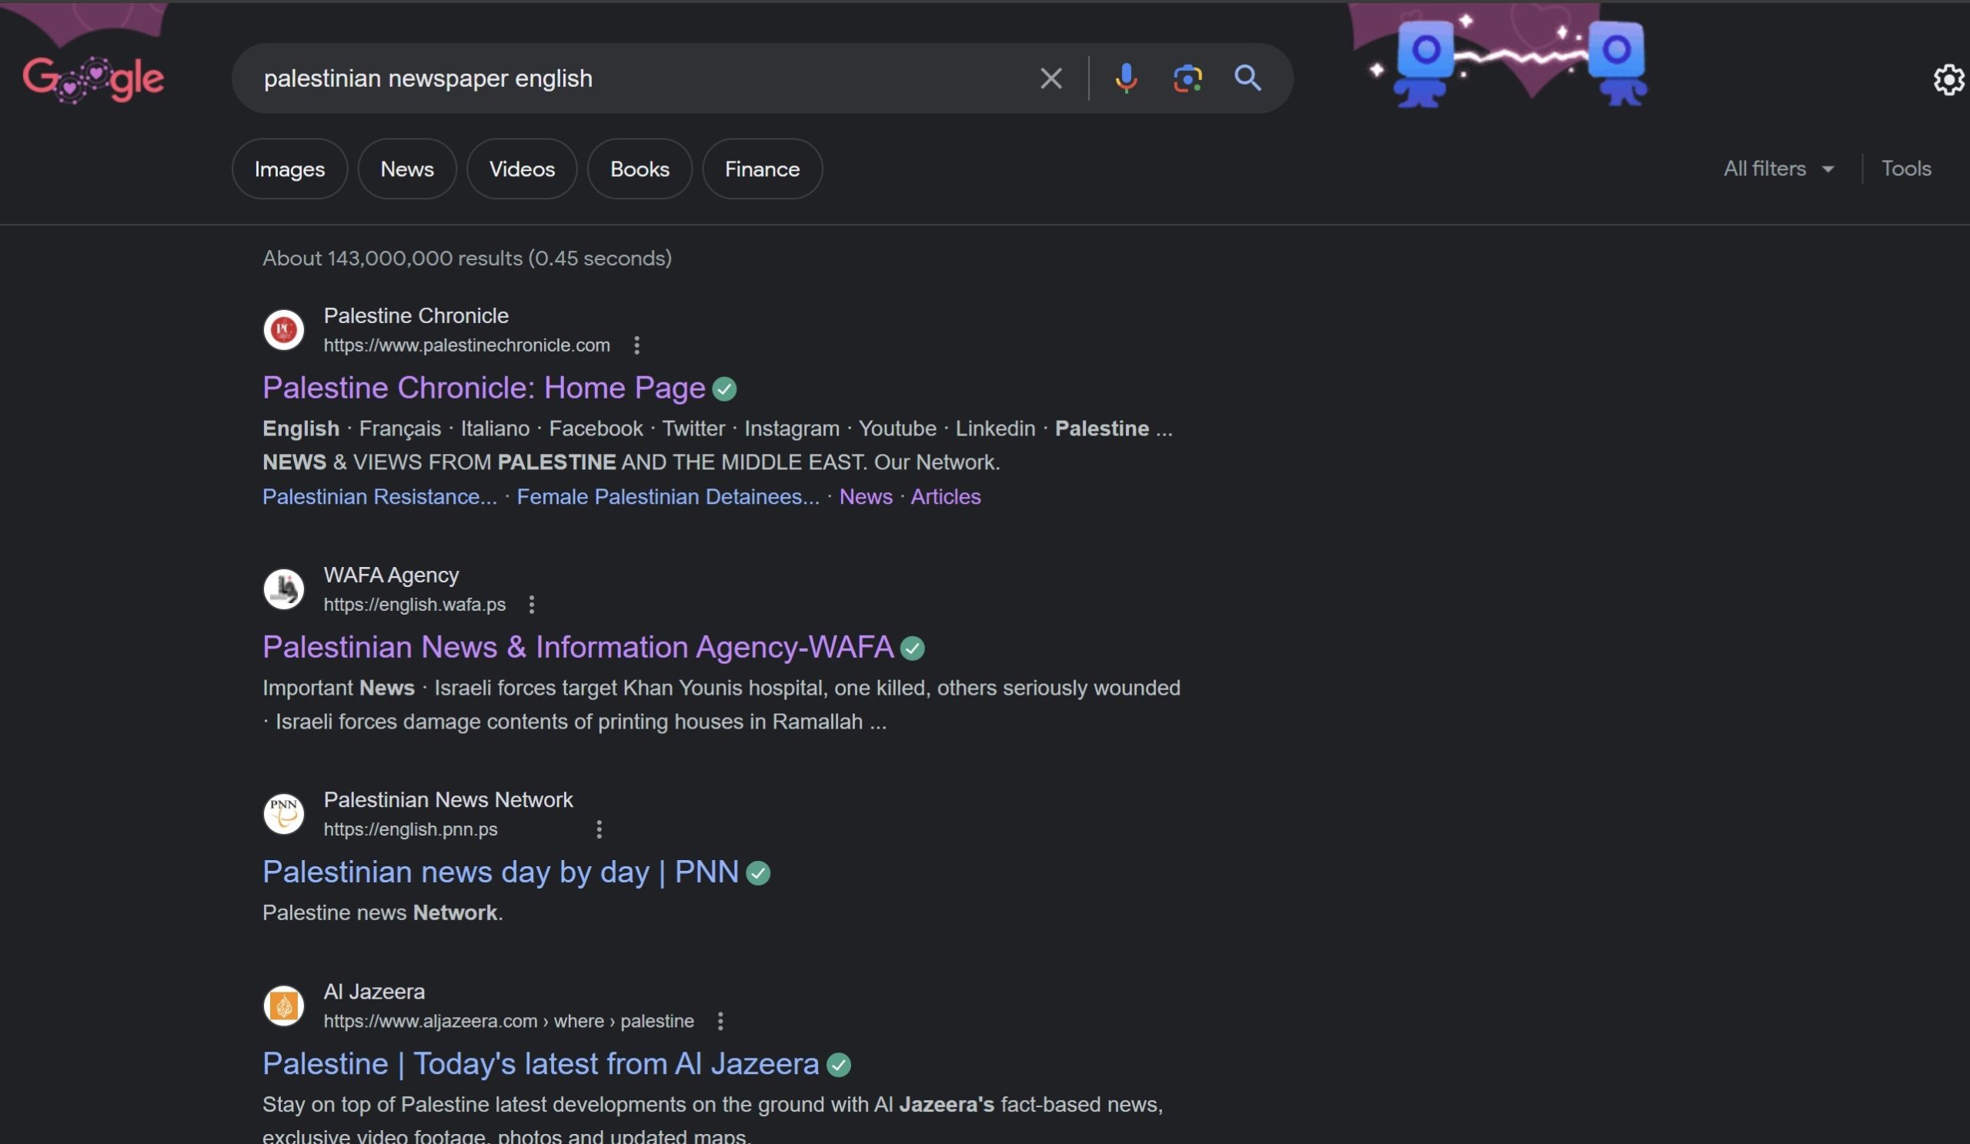Open Female Palestinian Detainees sitelink

pos(668,496)
